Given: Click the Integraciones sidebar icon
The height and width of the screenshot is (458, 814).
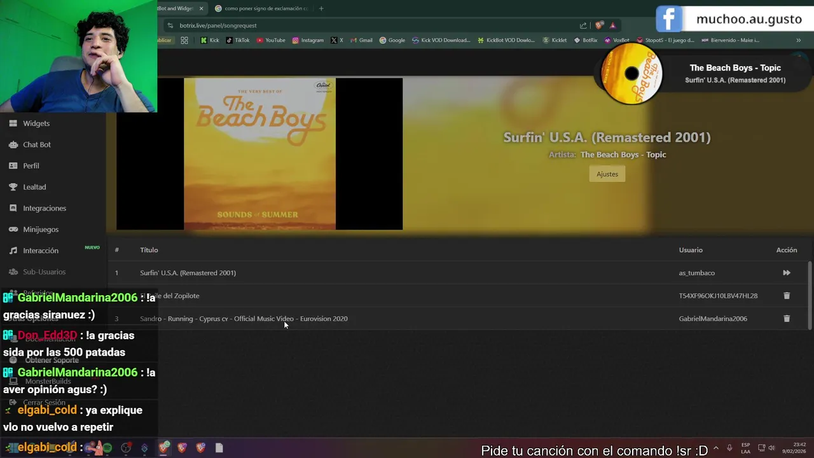Looking at the screenshot, I should click(13, 208).
